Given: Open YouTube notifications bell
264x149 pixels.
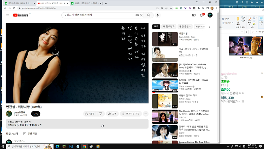Looking at the screenshot, I should (x=201, y=15).
